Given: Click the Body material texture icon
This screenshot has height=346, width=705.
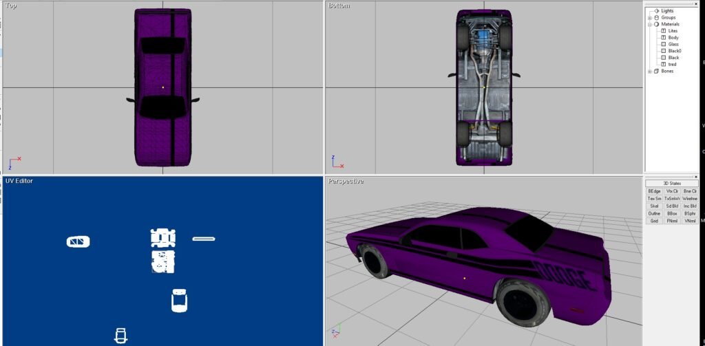Looking at the screenshot, I should (x=663, y=38).
